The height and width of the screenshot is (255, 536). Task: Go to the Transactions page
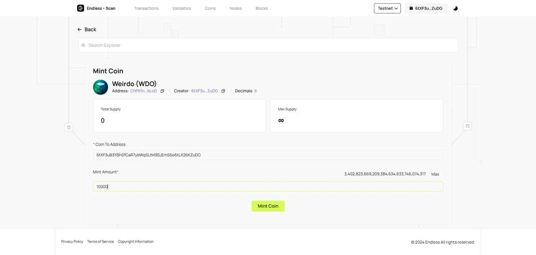point(146,8)
